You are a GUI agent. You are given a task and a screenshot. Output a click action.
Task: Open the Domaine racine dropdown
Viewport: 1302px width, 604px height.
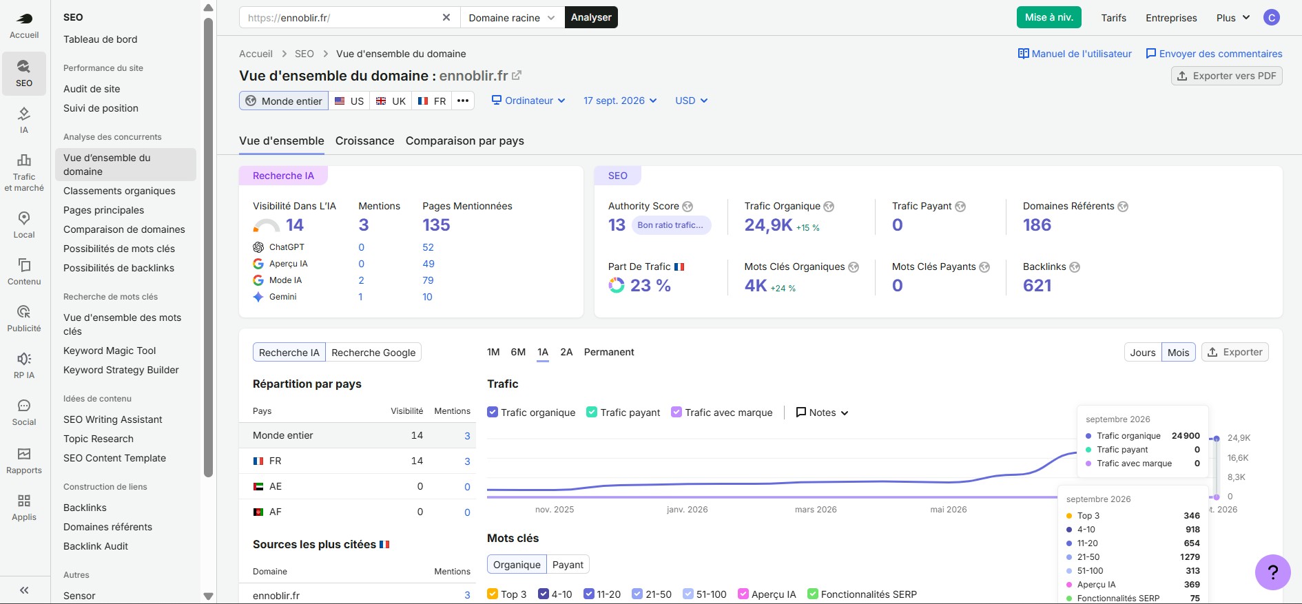coord(512,17)
